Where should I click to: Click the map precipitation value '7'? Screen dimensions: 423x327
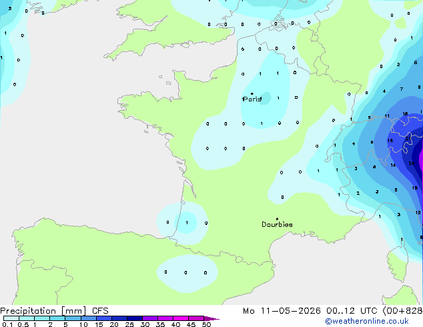(402, 89)
